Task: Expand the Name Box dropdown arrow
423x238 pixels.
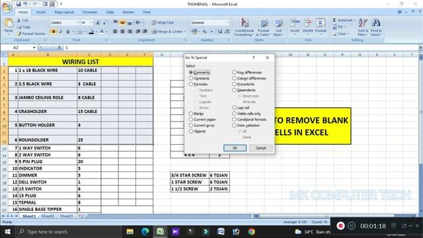Action: (x=34, y=48)
